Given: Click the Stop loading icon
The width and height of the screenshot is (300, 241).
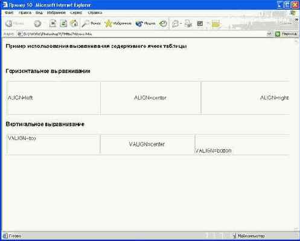Looking at the screenshot, I should (x=53, y=24).
